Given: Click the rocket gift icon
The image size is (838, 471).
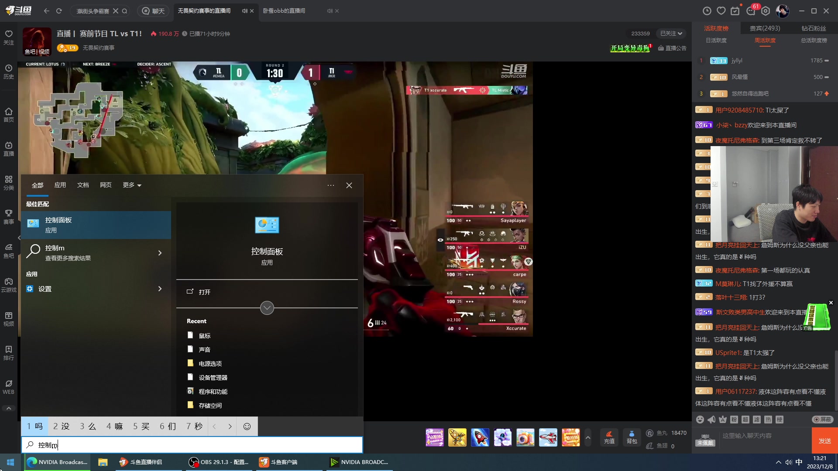Looking at the screenshot, I should pos(480,437).
